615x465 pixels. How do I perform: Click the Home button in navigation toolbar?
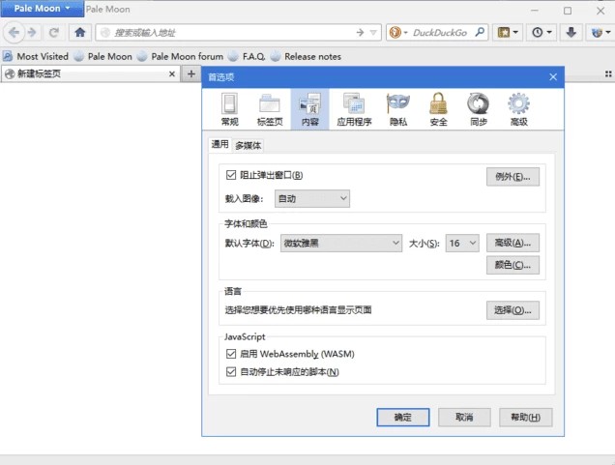tap(80, 32)
